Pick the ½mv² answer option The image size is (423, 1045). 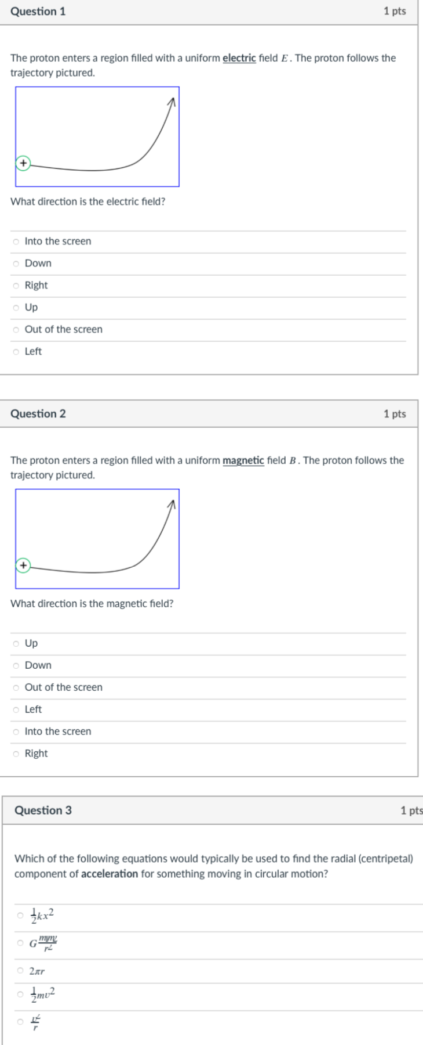[x=20, y=995]
